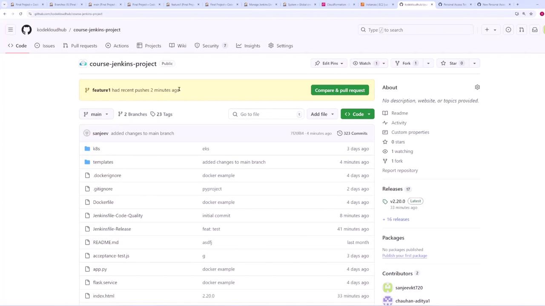Focus the Type / to search box
This screenshot has height=306, width=545.
416,30
